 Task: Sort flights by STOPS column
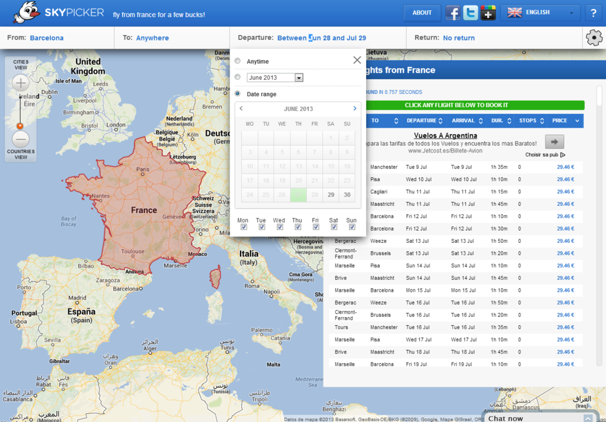[x=531, y=120]
